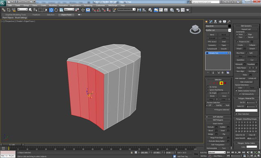Enable the Ignore Backfacing checkbox
The image size is (261, 158).
[208, 90]
